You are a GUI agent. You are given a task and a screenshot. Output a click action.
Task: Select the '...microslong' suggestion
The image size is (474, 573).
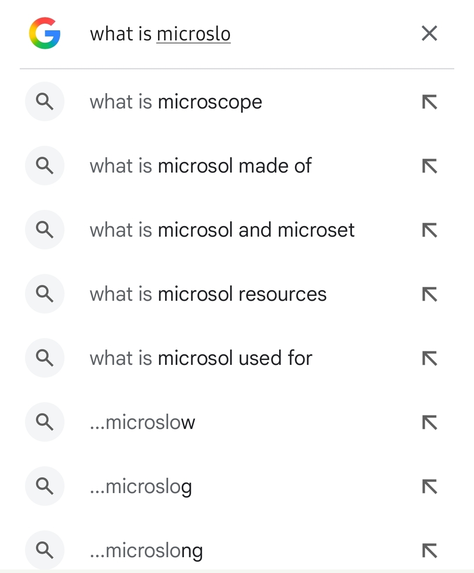[146, 551]
